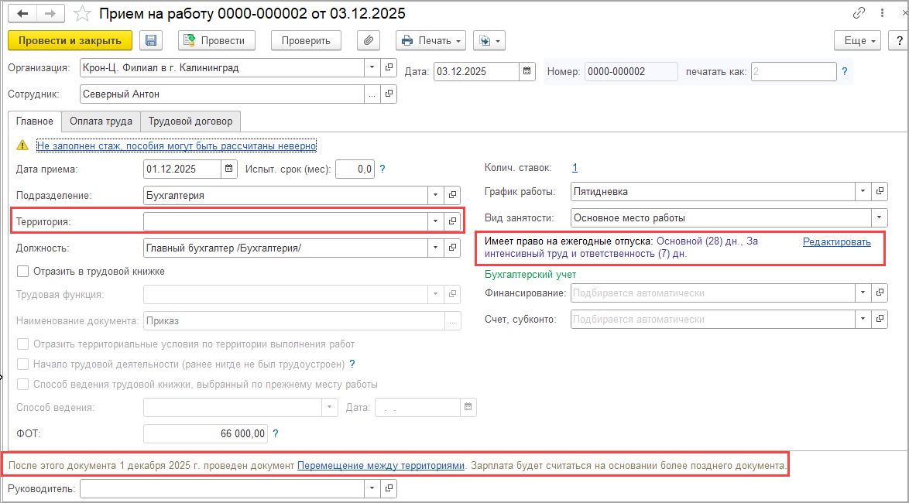Click the warning triangle icon about стаж

click(x=22, y=145)
